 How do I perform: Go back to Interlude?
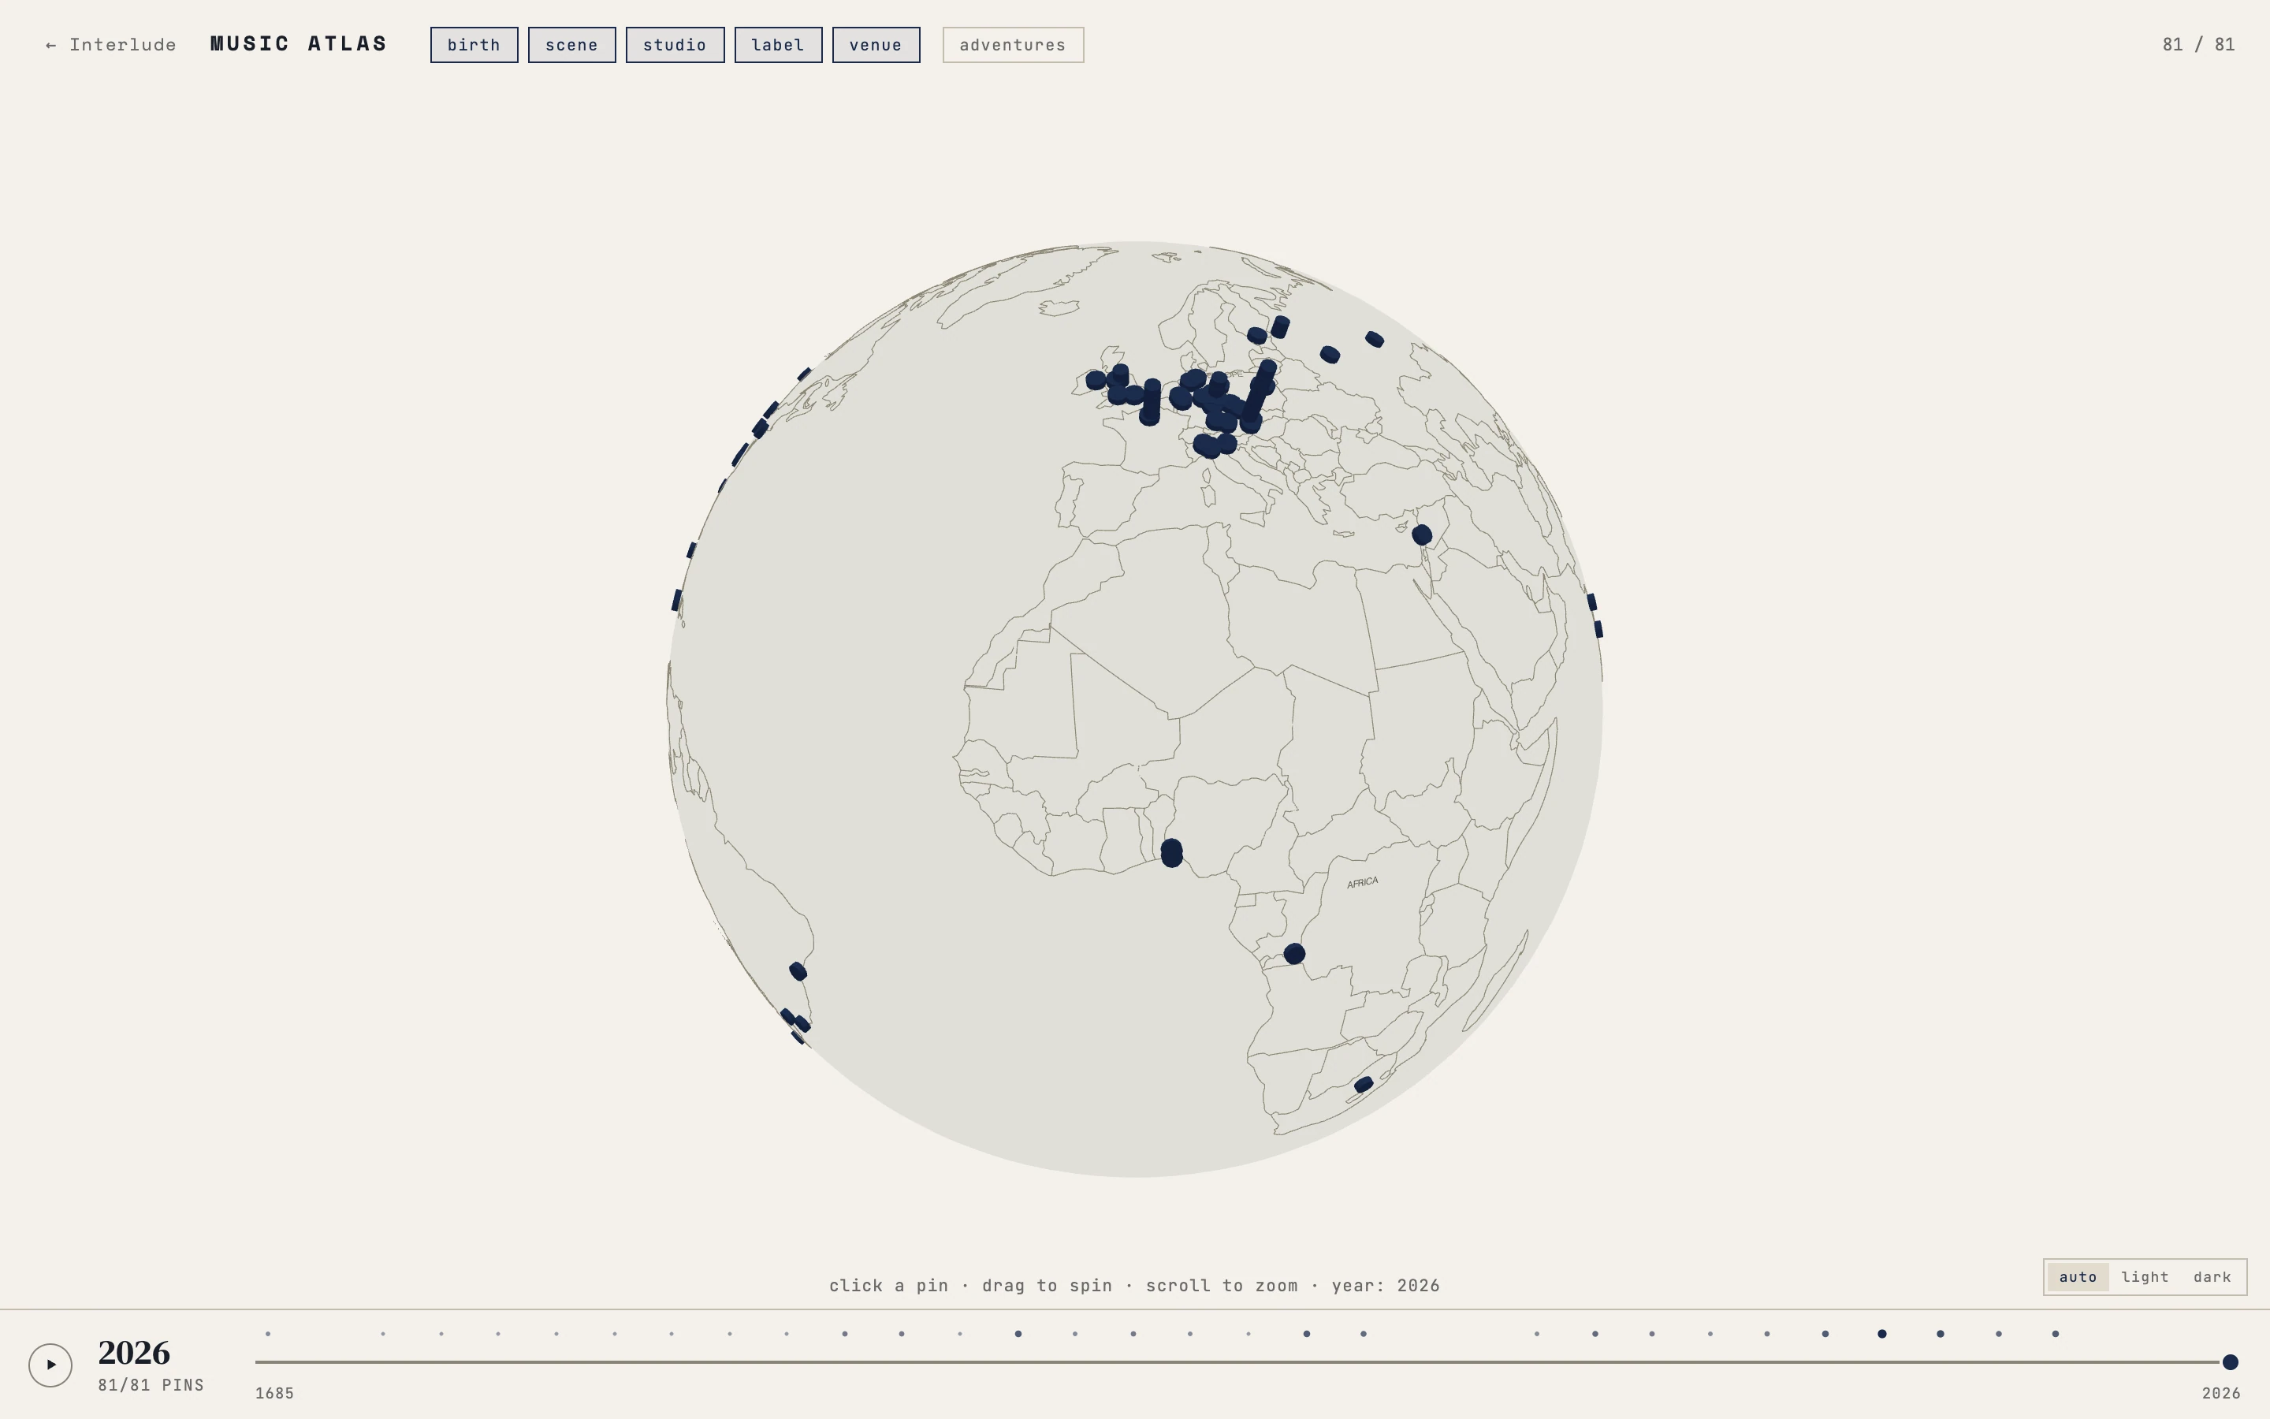(x=110, y=45)
